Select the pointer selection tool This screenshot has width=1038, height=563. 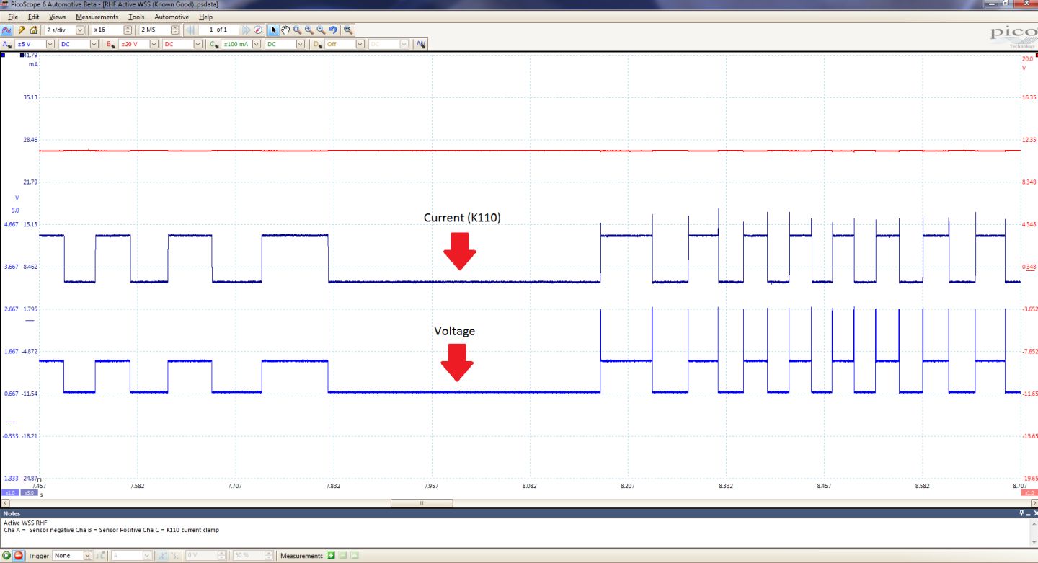pyautogui.click(x=273, y=30)
